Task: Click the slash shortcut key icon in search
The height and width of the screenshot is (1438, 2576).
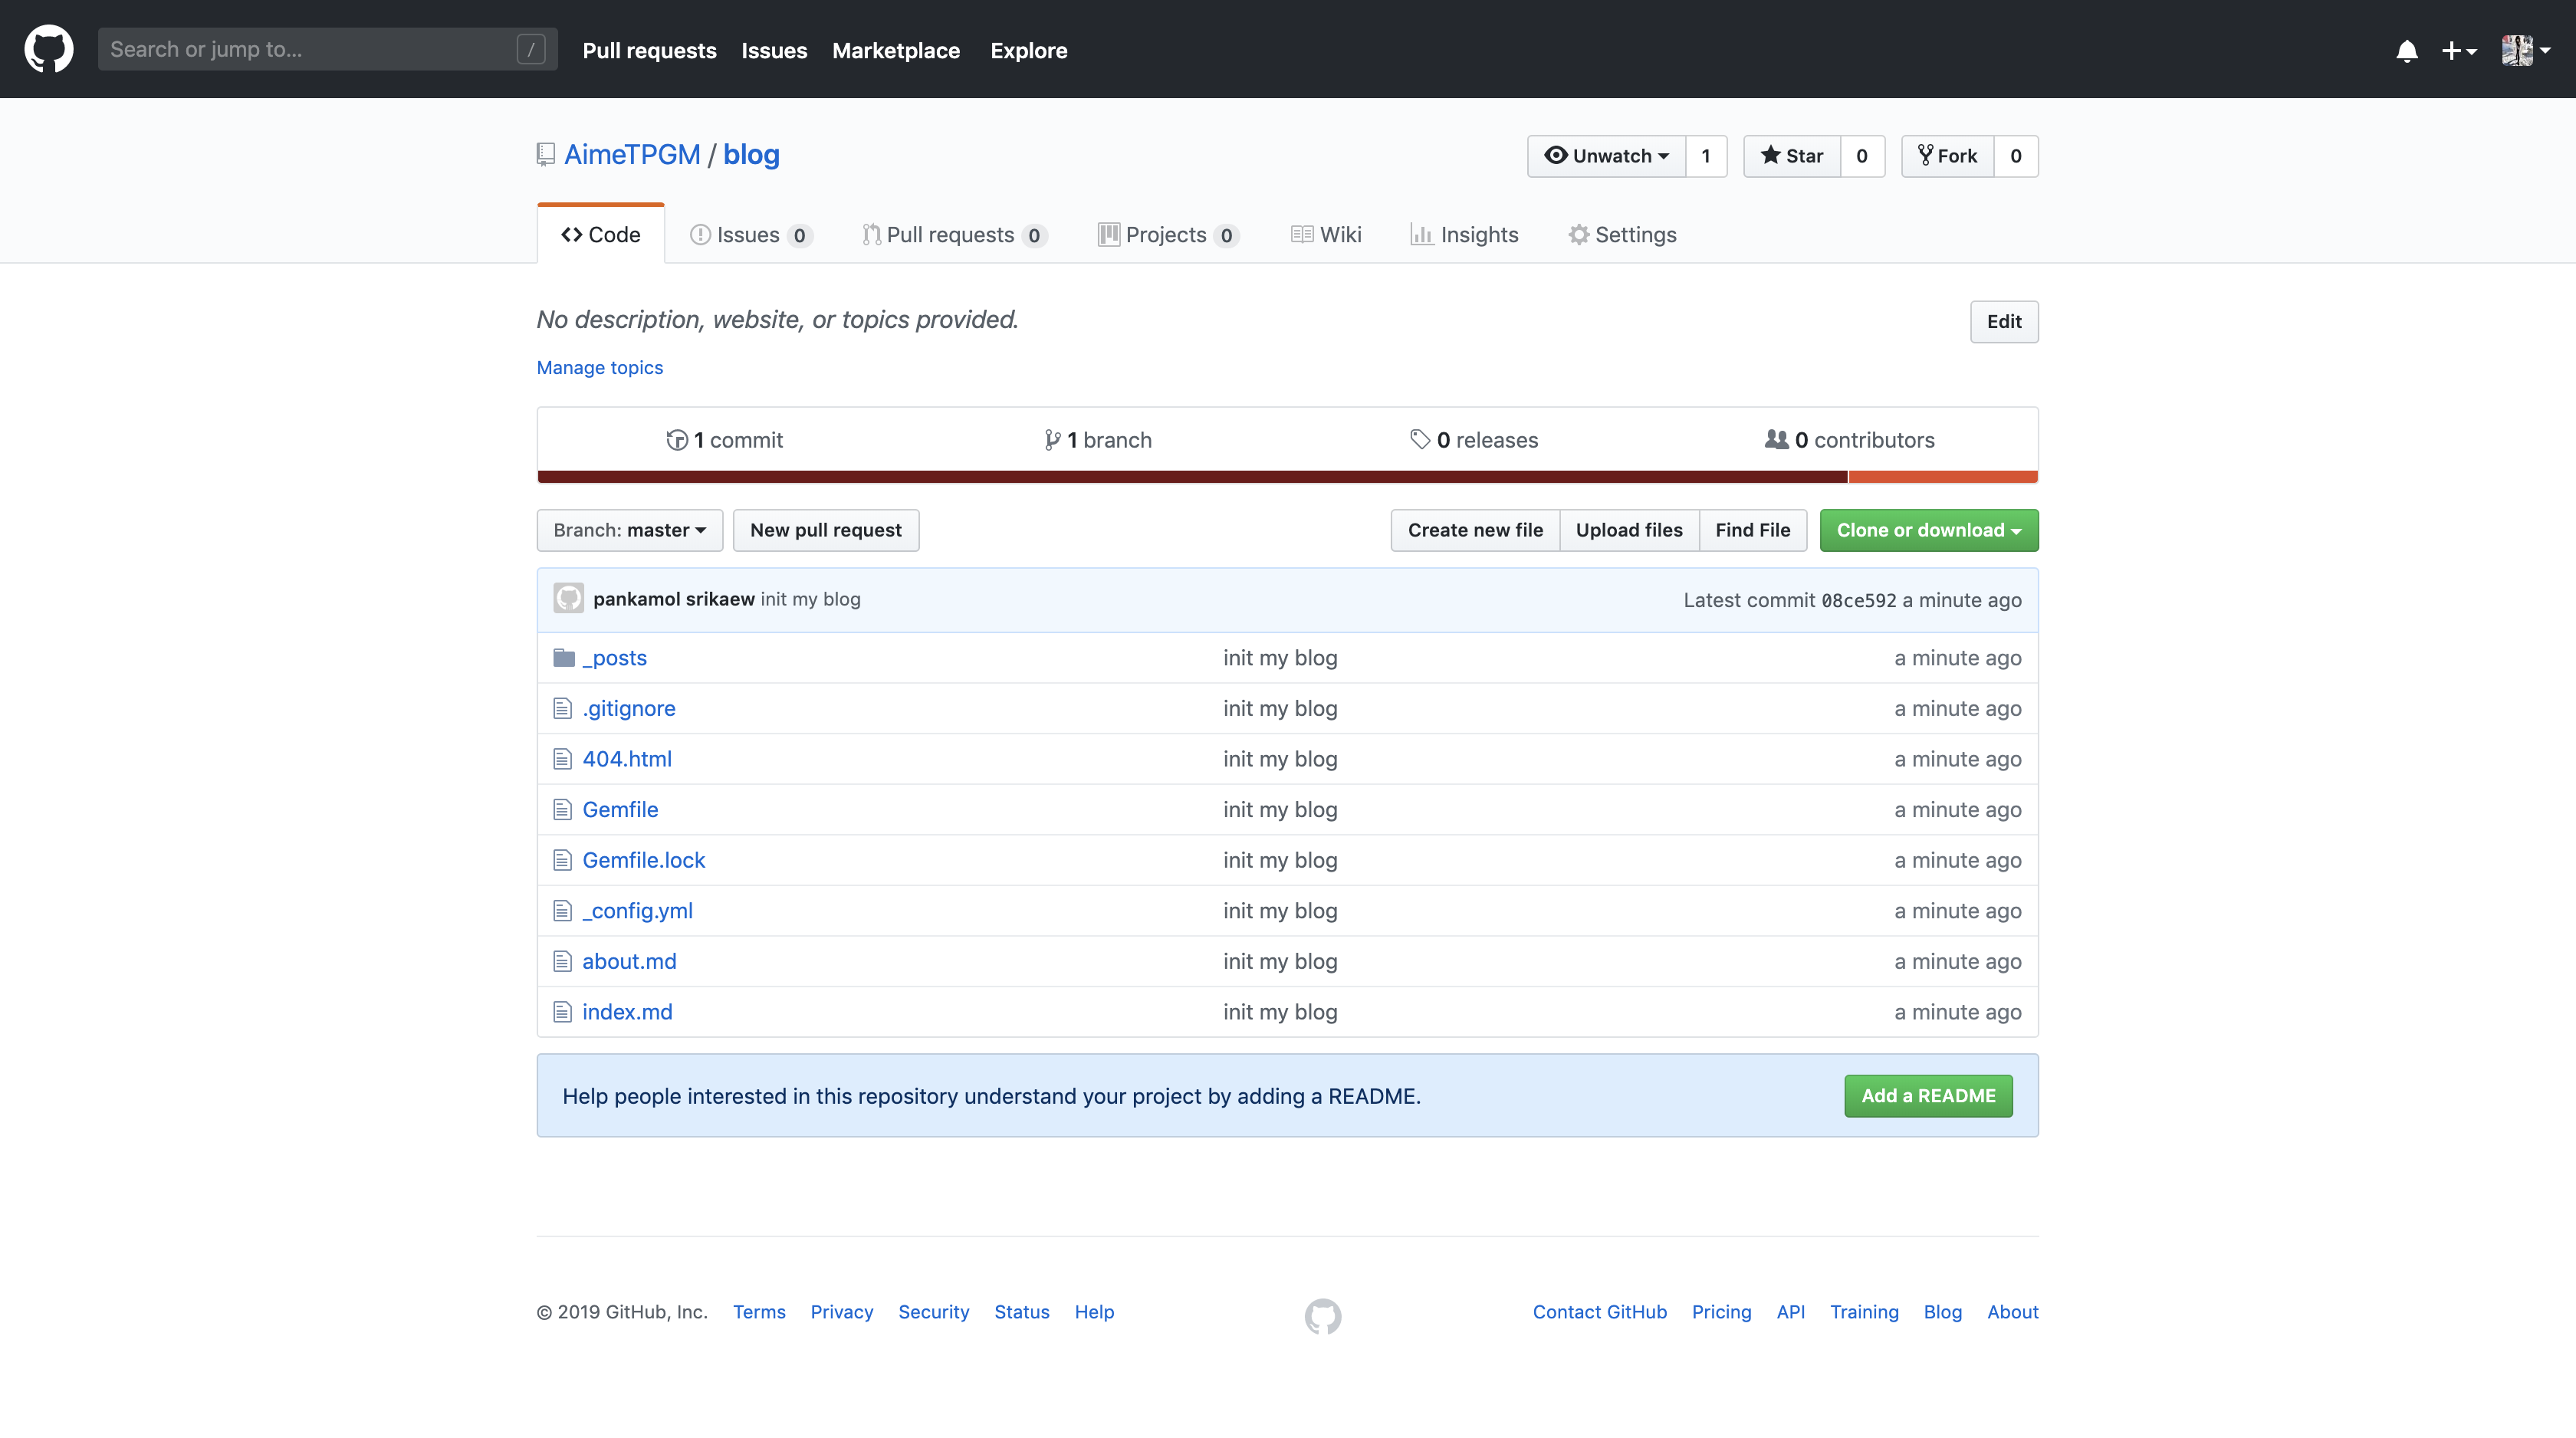Action: (x=531, y=49)
